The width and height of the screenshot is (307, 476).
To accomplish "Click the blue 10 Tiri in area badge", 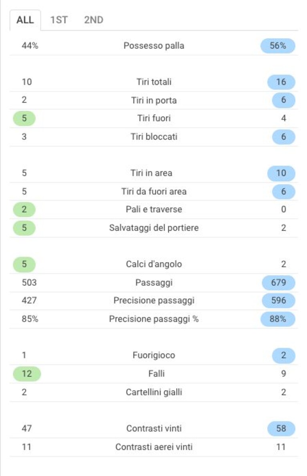I will click(281, 173).
